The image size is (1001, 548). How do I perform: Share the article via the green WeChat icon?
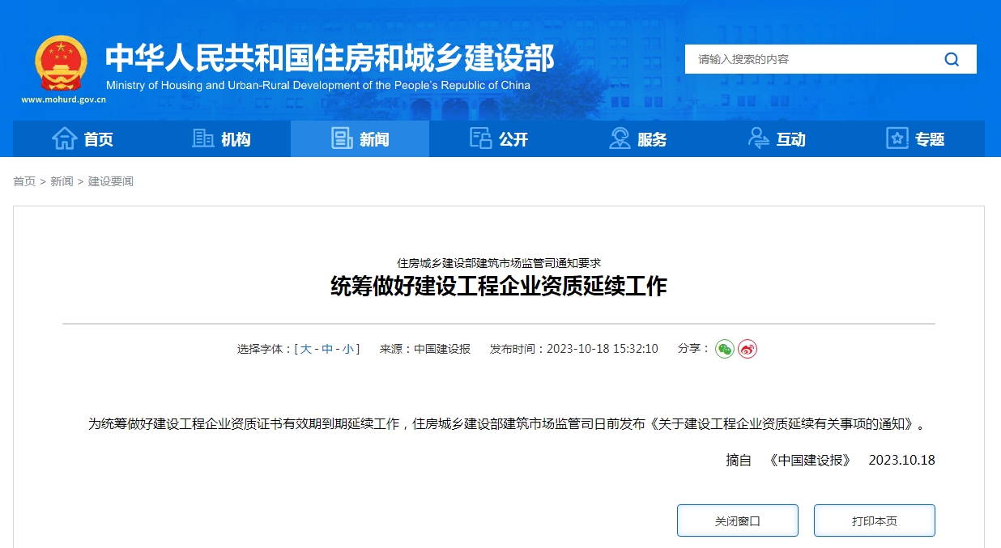tap(723, 348)
